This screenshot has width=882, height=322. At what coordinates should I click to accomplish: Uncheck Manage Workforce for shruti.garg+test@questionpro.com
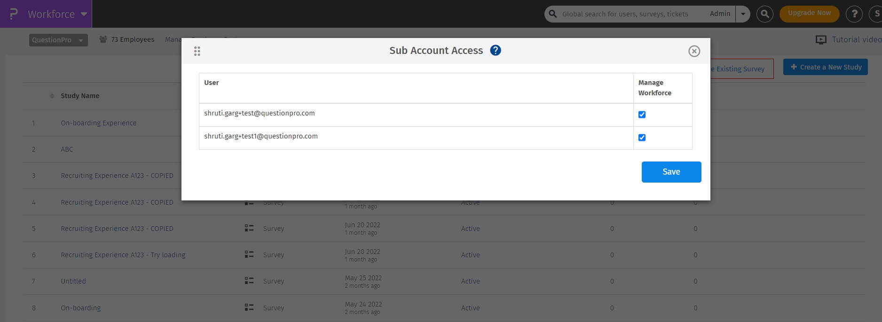[x=642, y=115]
